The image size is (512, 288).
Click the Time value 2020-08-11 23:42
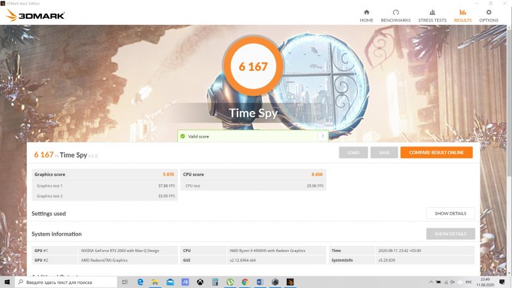pos(399,251)
